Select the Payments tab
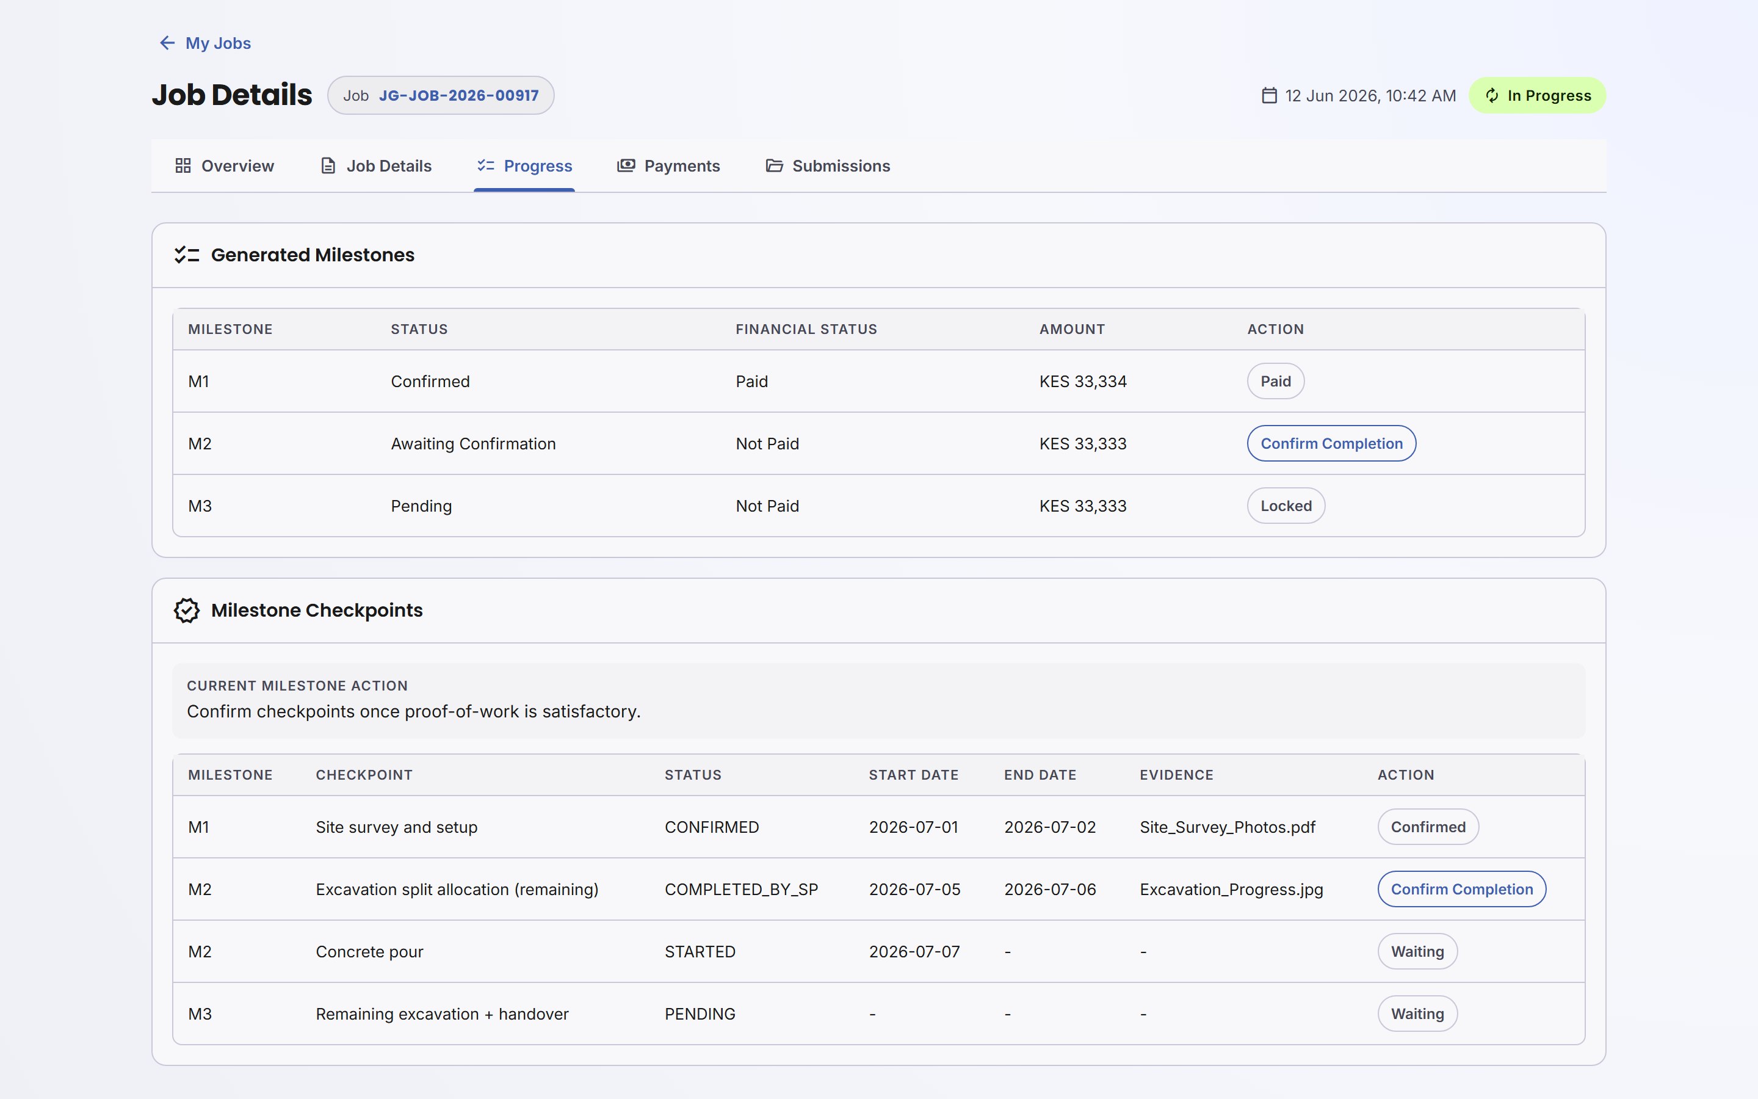This screenshot has height=1099, width=1758. click(668, 165)
